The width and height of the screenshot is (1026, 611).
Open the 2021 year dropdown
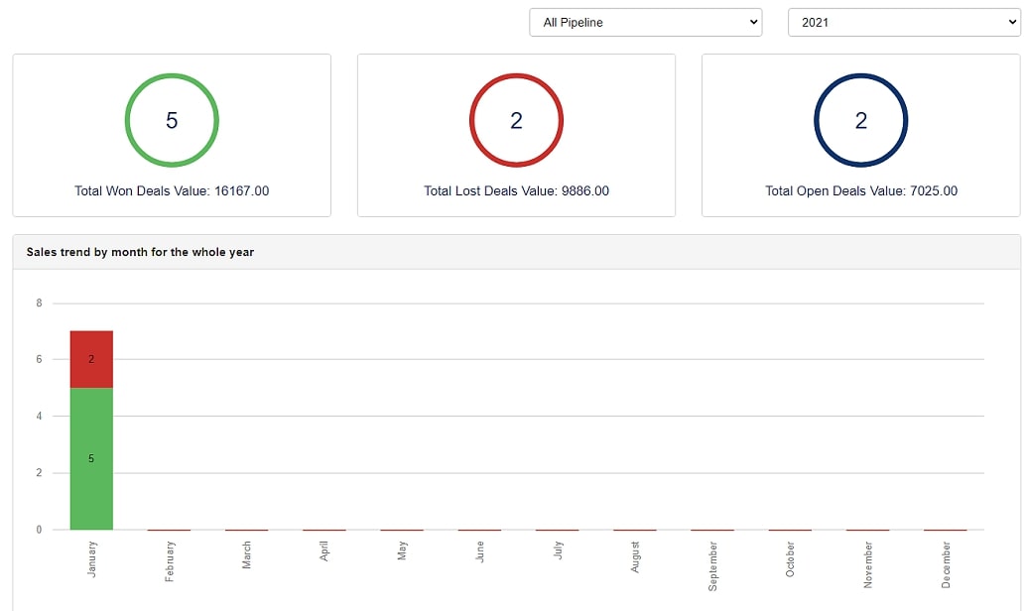(903, 22)
